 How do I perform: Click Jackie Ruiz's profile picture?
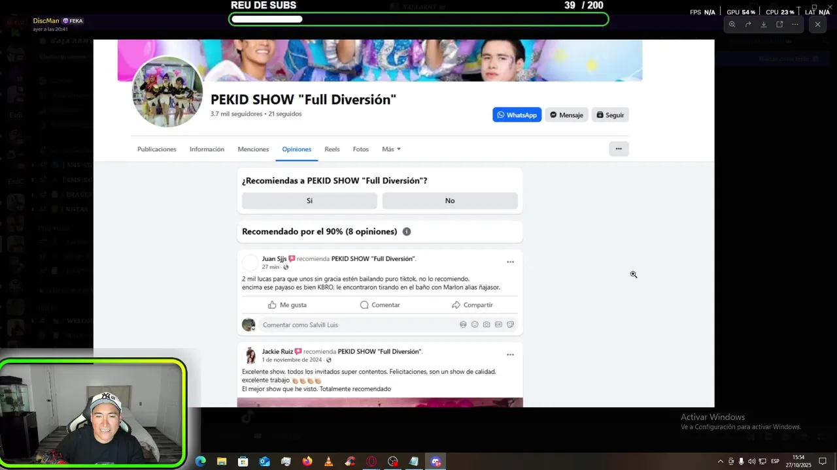(x=250, y=355)
